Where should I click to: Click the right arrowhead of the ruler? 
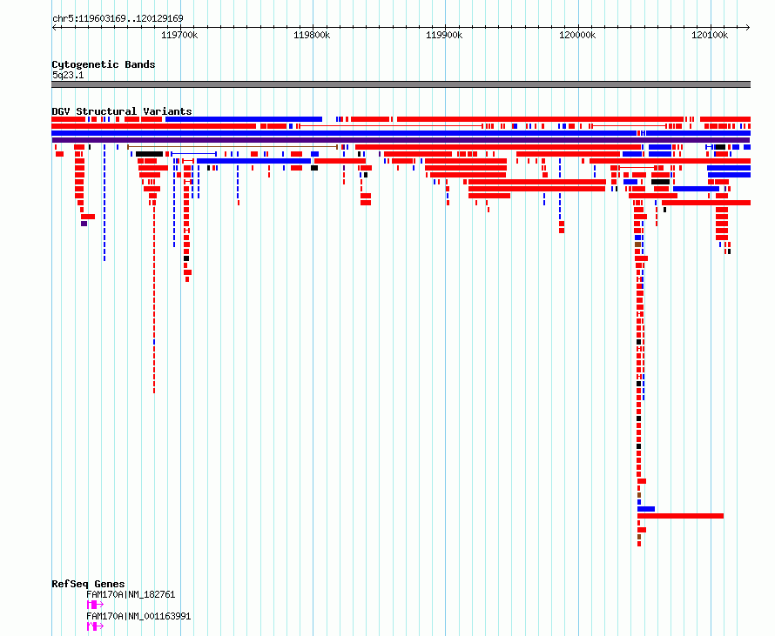[748, 27]
